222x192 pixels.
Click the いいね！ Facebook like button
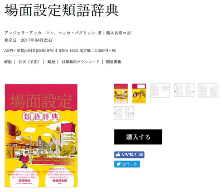click(x=129, y=155)
